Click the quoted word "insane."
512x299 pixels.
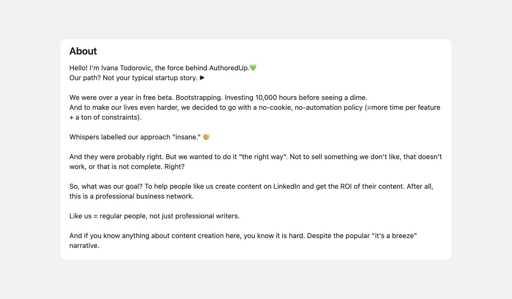186,137
